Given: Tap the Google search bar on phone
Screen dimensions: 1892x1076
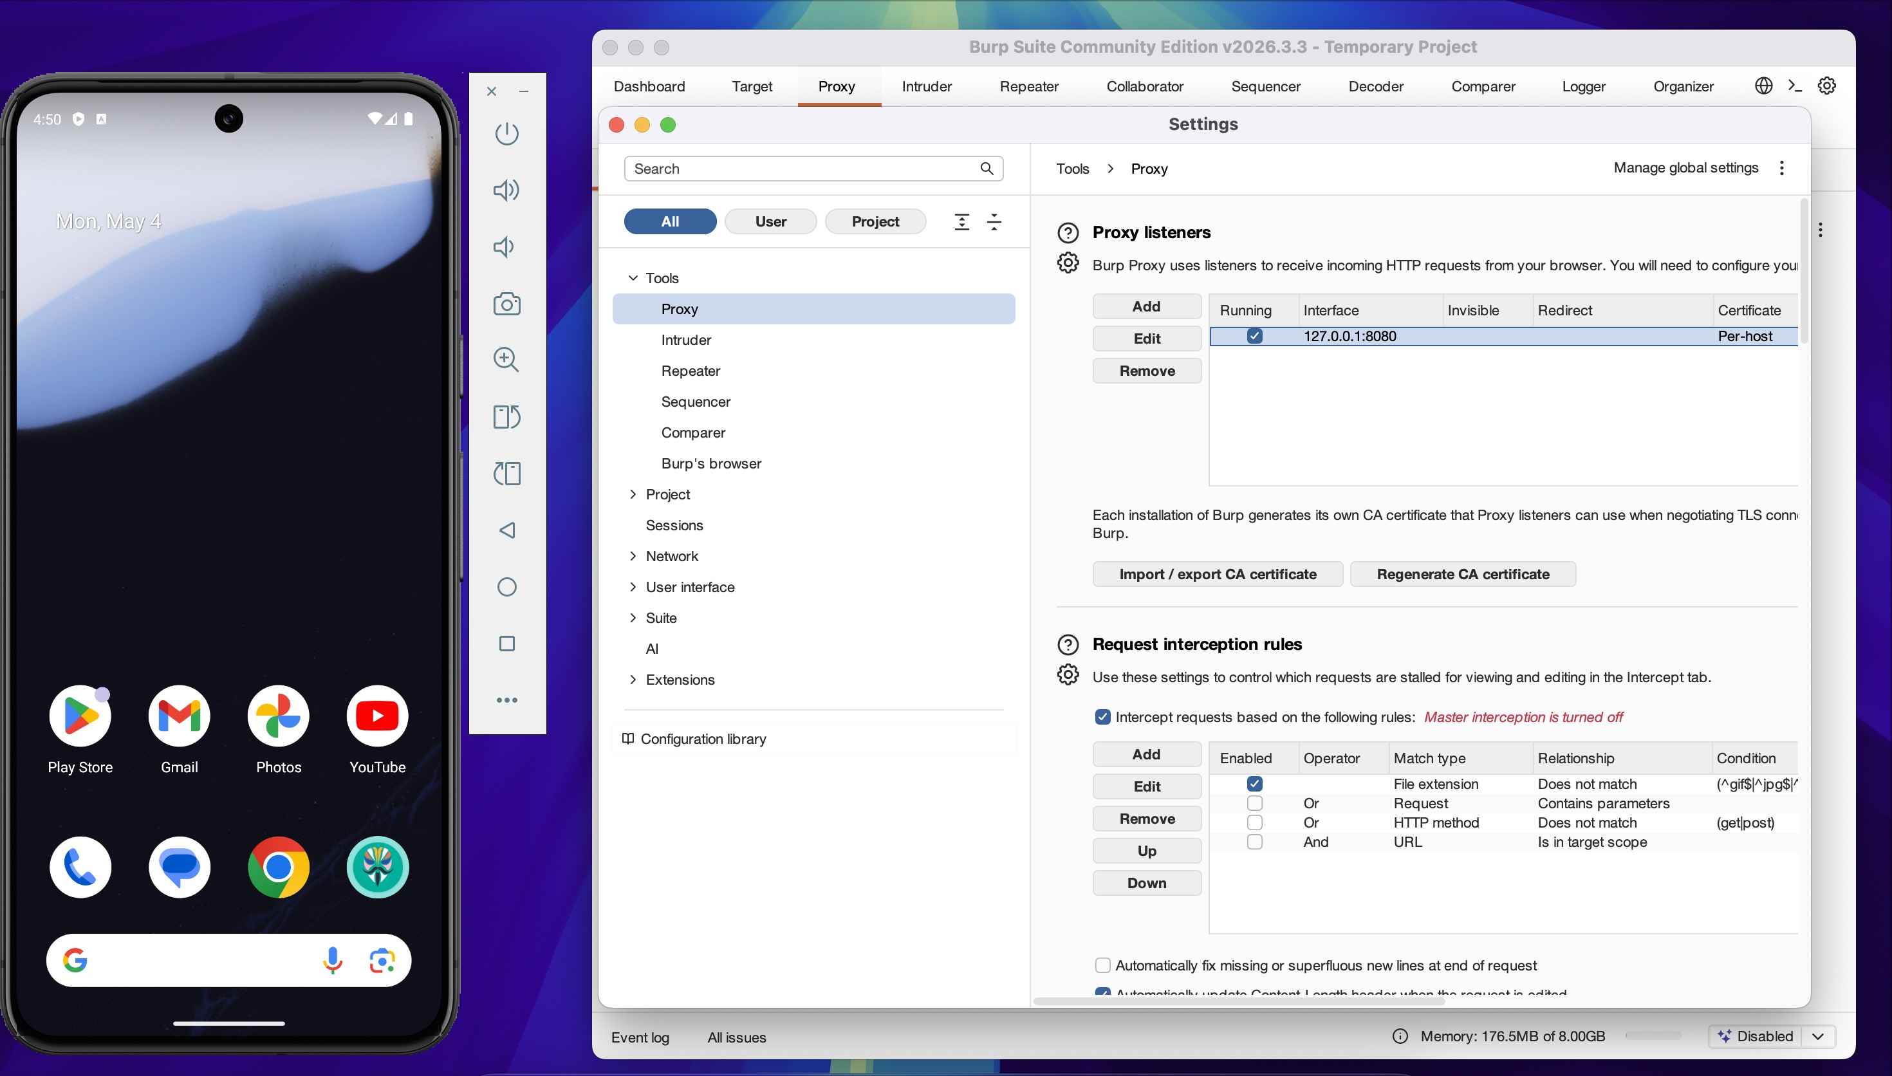Looking at the screenshot, I should (228, 960).
